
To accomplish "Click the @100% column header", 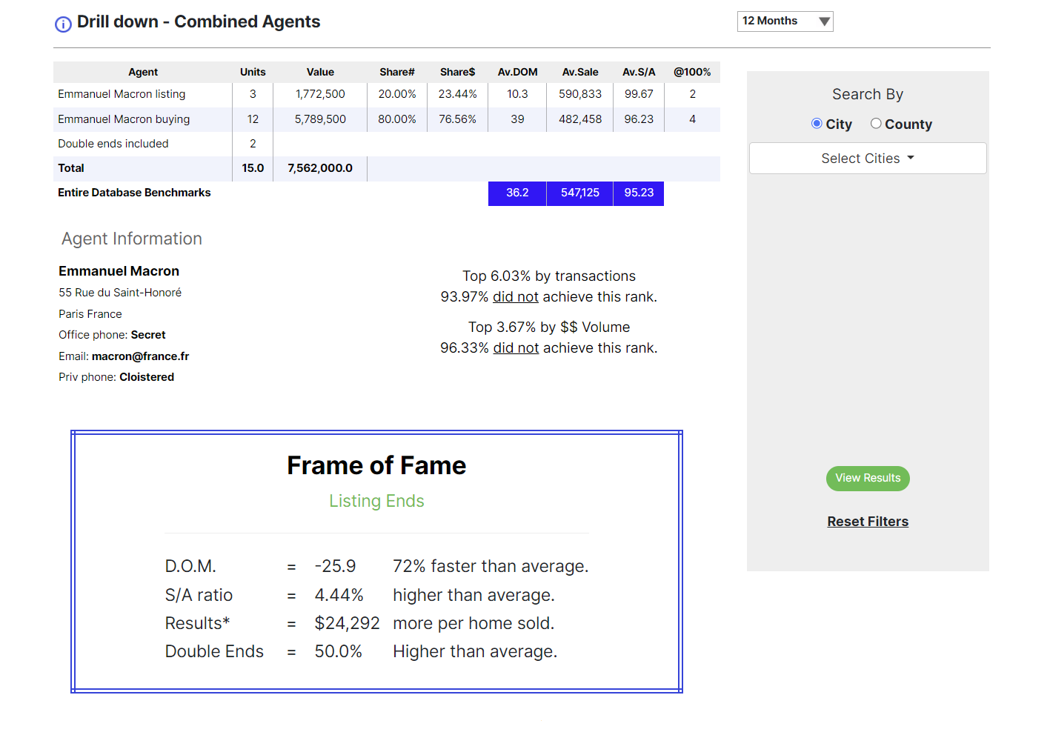I will (x=692, y=72).
